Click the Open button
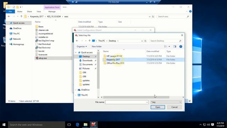 click(x=157, y=107)
